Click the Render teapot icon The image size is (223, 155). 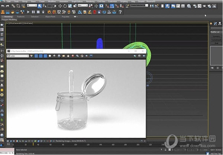(204, 6)
